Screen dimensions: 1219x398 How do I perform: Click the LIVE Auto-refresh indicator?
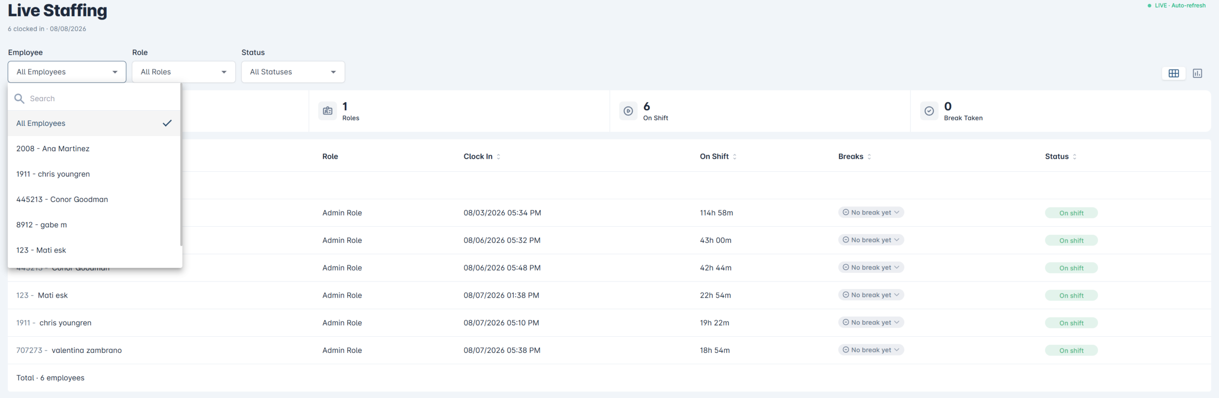coord(1176,6)
